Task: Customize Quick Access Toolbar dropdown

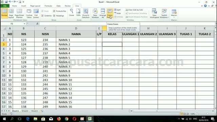Action: coord(23,2)
